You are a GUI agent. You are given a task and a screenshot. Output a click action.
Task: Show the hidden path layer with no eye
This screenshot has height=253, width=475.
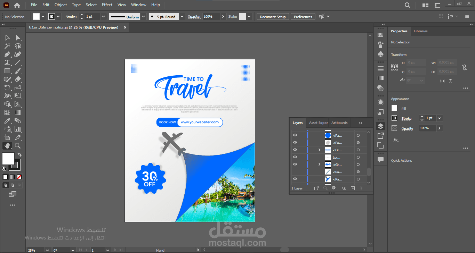coord(295,172)
